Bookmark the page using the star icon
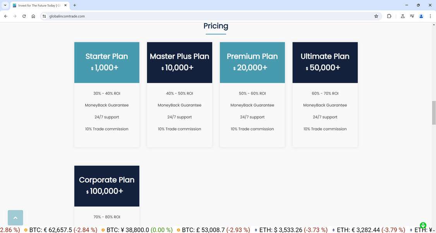 pyautogui.click(x=376, y=16)
